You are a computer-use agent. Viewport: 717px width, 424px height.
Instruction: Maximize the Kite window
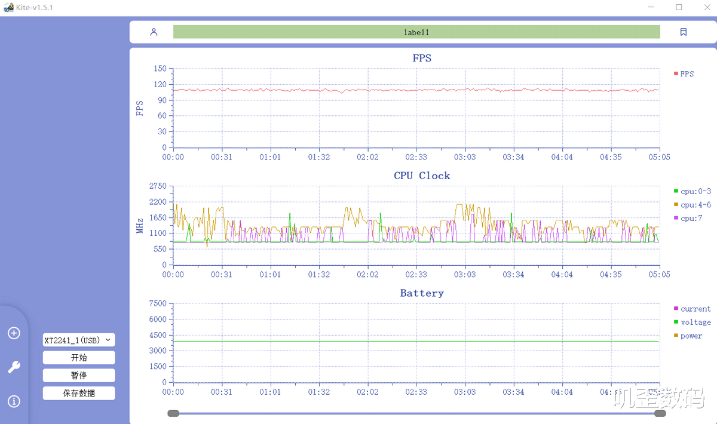[679, 7]
